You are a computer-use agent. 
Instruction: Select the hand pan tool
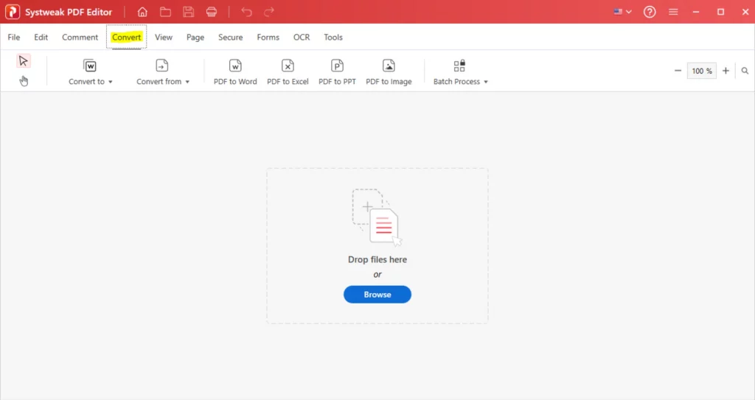(24, 81)
